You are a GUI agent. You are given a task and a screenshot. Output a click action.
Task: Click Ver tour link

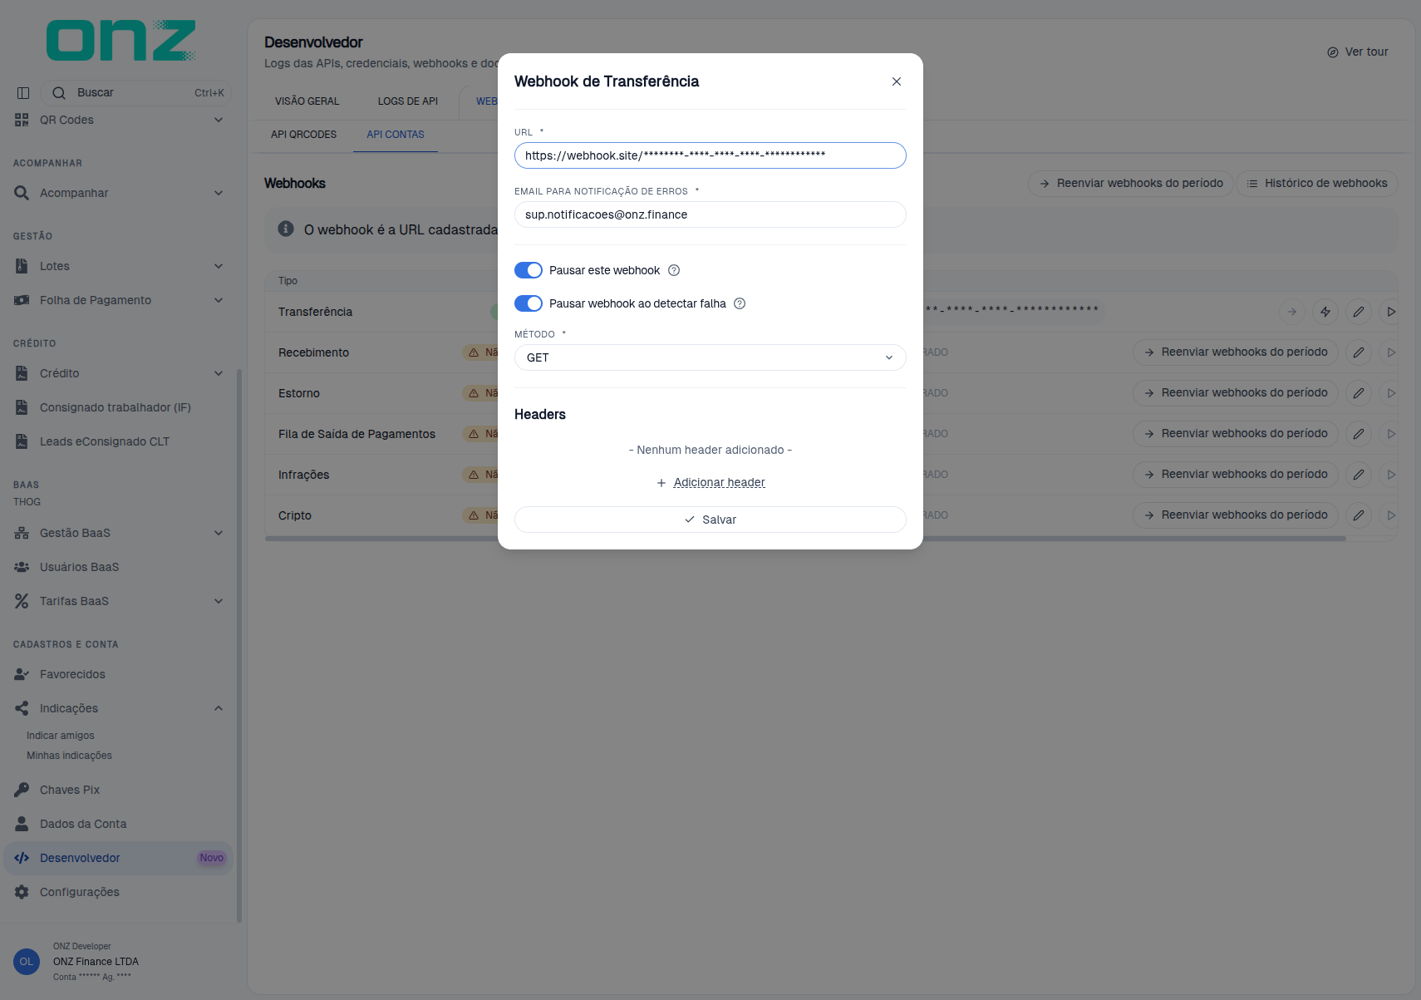[1358, 52]
